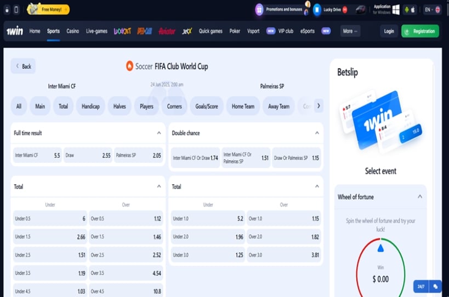Download the Windows application via Windows logo
The width and height of the screenshot is (449, 297).
[396, 10]
